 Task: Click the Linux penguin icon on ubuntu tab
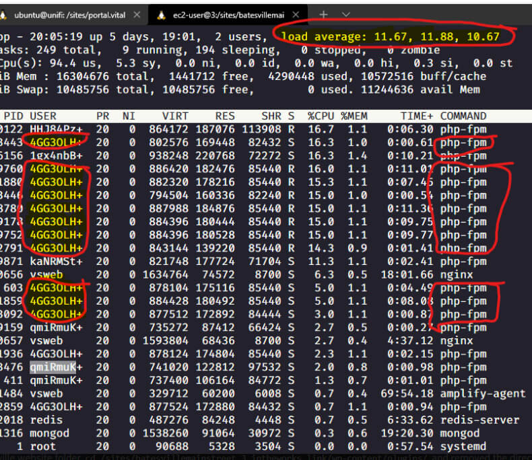pos(3,15)
